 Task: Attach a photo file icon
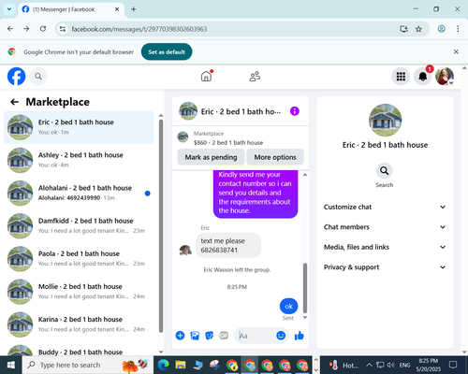[x=195, y=336]
